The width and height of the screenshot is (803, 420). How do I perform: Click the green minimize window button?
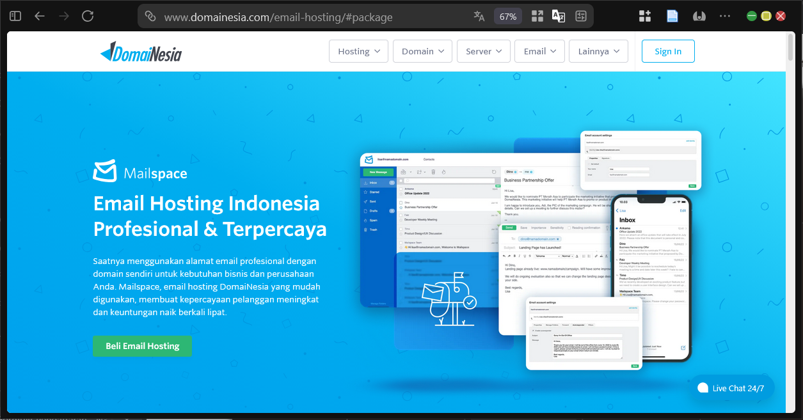pyautogui.click(x=752, y=16)
